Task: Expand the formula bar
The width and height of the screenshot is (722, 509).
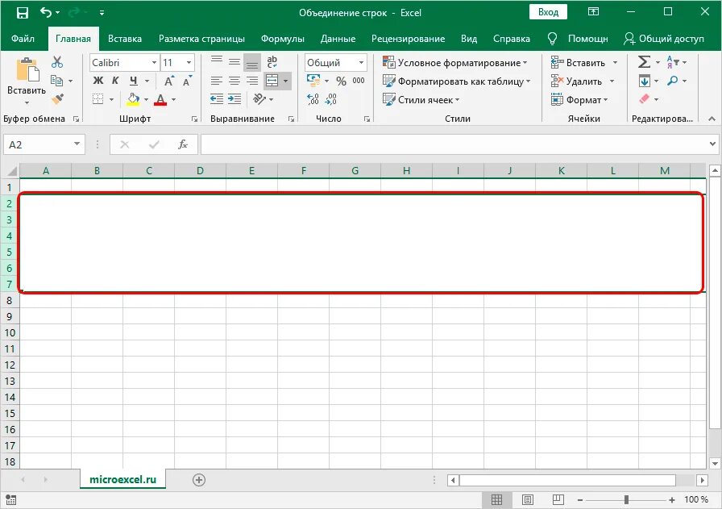Action: 712,144
